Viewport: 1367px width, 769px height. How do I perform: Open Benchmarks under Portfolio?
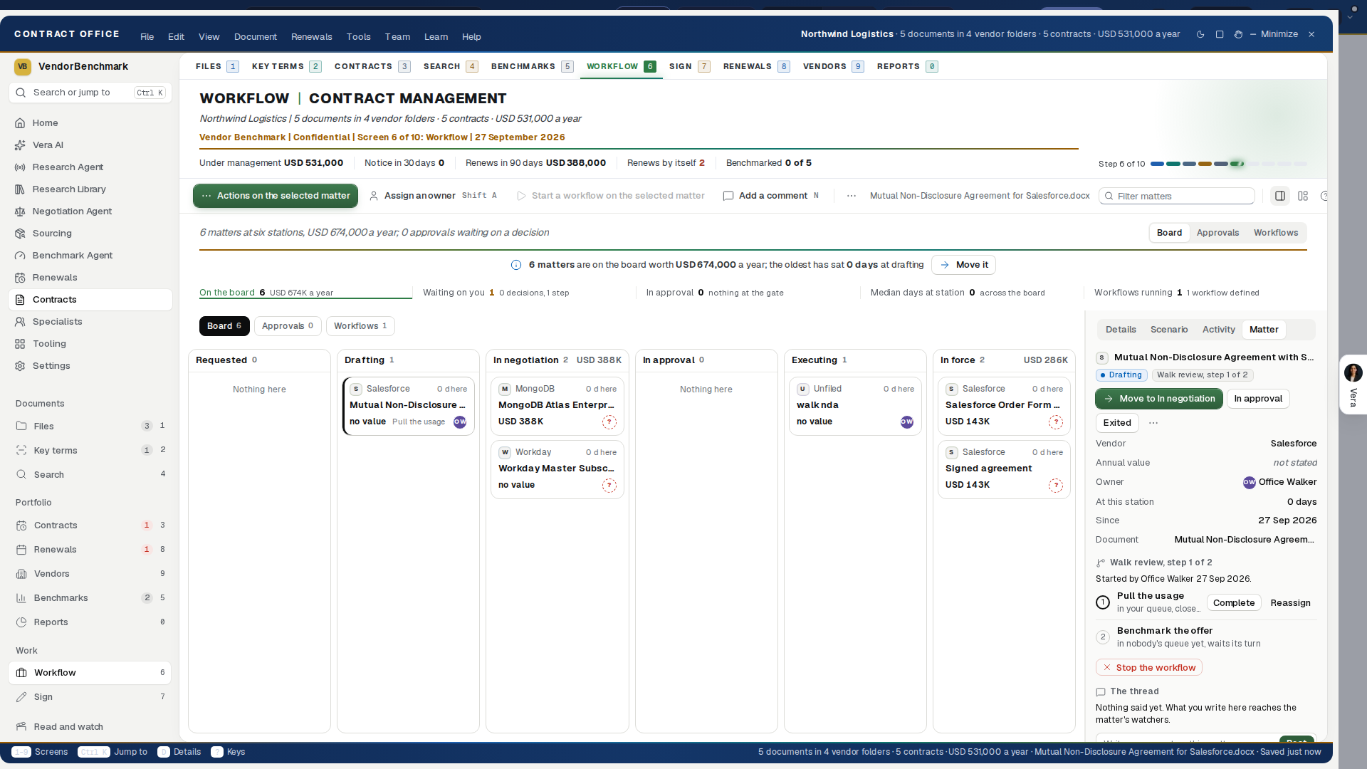coord(90,597)
